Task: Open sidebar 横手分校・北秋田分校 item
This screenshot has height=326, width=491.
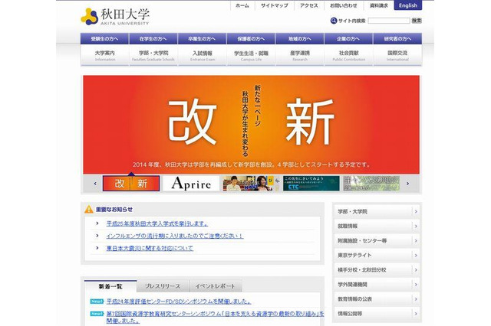Action: 377,270
